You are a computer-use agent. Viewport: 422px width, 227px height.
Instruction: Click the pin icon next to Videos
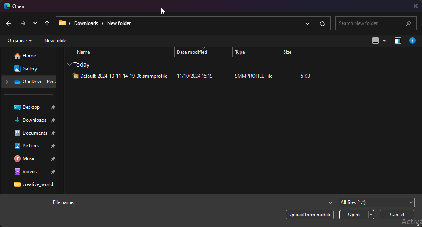(x=53, y=172)
